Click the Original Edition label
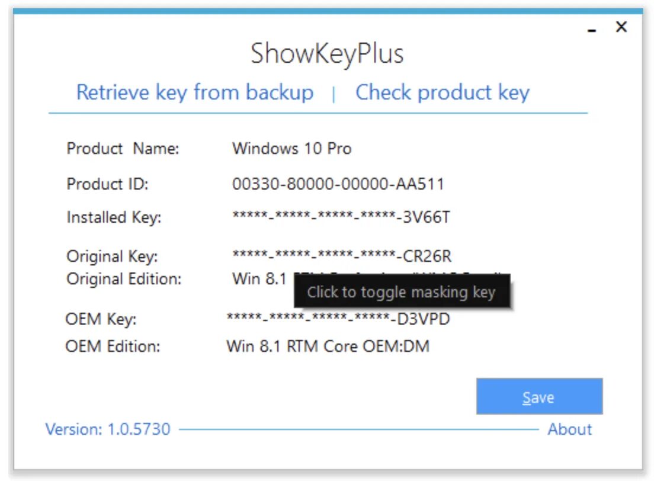654x481 pixels. (124, 278)
